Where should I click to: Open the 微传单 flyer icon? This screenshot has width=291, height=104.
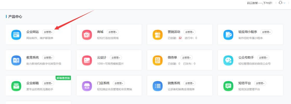(157, 60)
